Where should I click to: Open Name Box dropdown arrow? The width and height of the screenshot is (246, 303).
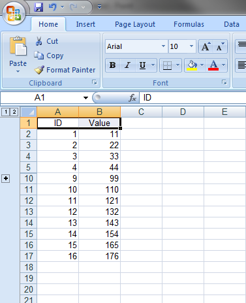click(x=85, y=98)
